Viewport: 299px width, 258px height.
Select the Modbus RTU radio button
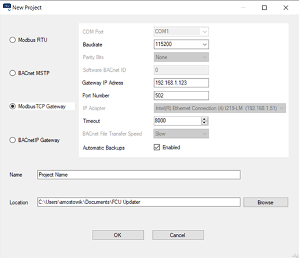[x=13, y=40]
